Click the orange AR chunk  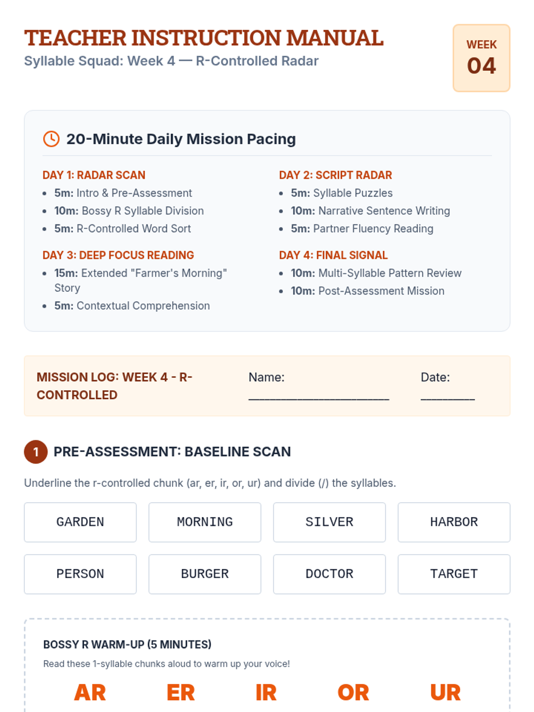coord(90,692)
